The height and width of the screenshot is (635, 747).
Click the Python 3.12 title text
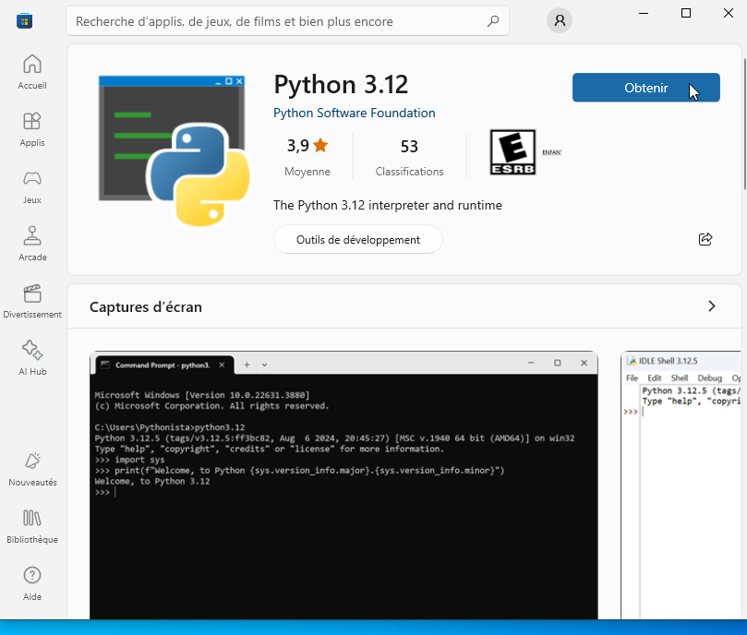341,85
